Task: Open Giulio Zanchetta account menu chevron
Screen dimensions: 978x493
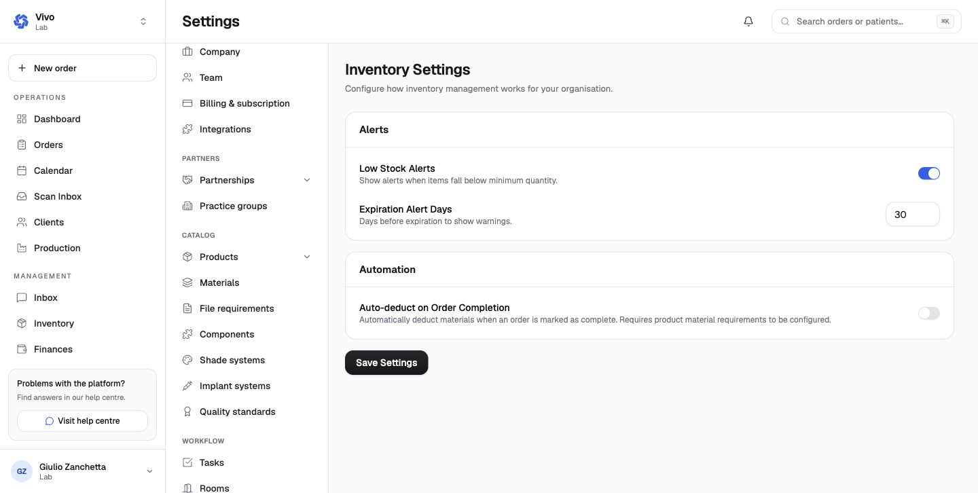Action: pyautogui.click(x=150, y=471)
